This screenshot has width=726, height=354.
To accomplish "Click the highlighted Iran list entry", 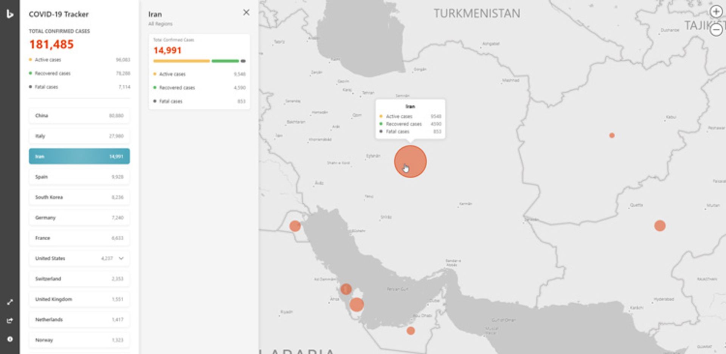I will click(x=79, y=156).
